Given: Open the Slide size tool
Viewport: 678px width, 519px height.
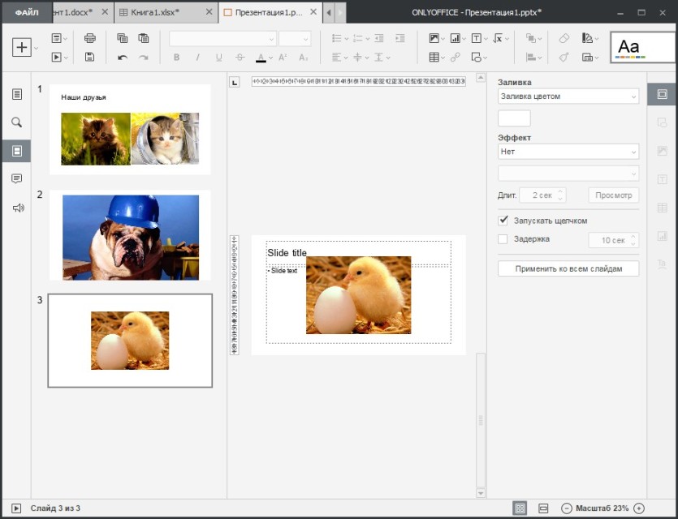Looking at the screenshot, I should 587,57.
